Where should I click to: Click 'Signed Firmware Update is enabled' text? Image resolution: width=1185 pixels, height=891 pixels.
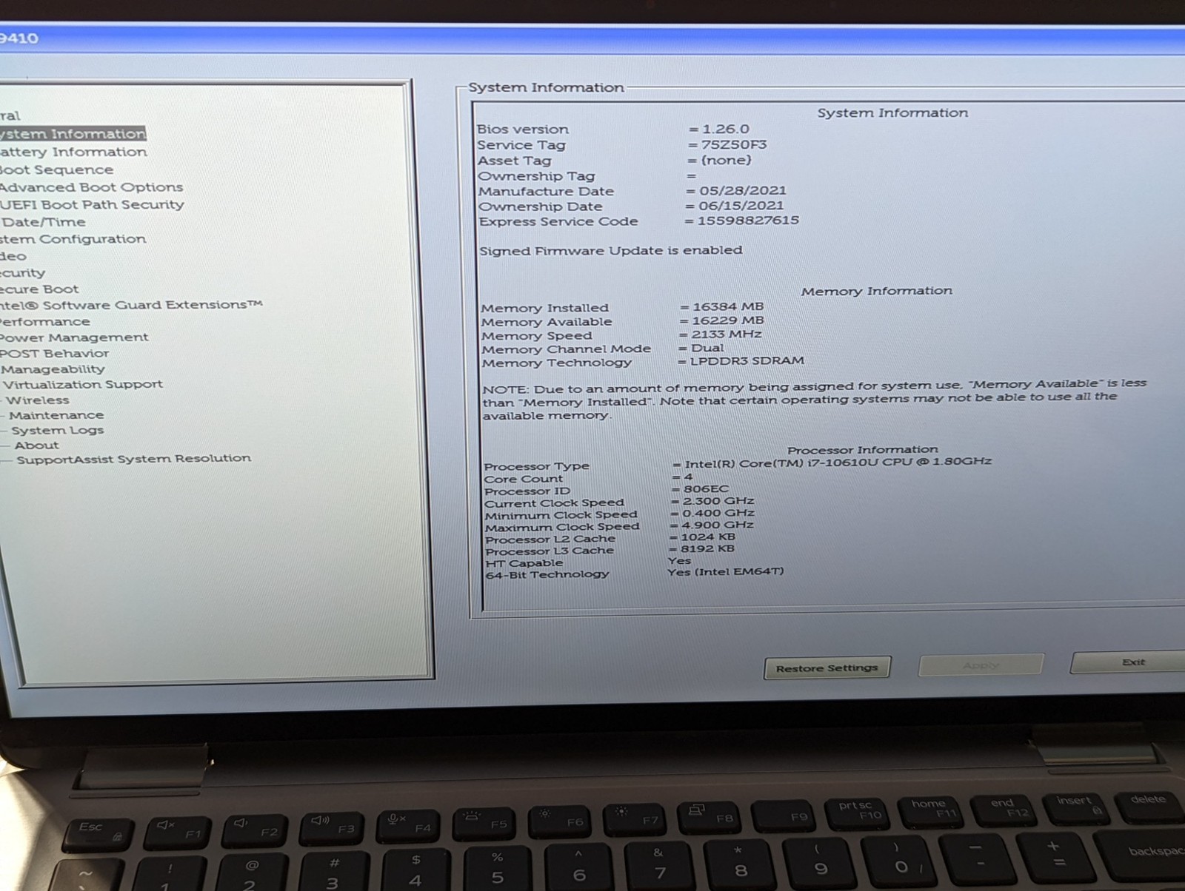point(610,251)
